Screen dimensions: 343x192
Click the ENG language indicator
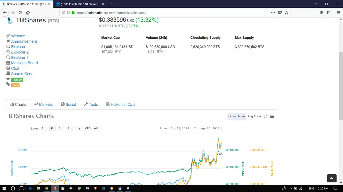(311, 189)
